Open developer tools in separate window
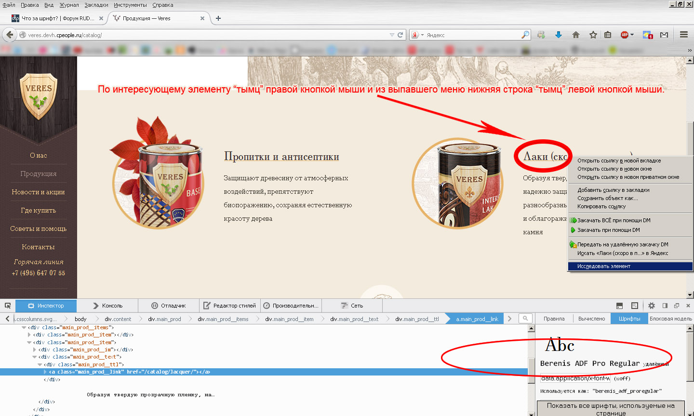This screenshot has height=416, width=694. (x=677, y=306)
